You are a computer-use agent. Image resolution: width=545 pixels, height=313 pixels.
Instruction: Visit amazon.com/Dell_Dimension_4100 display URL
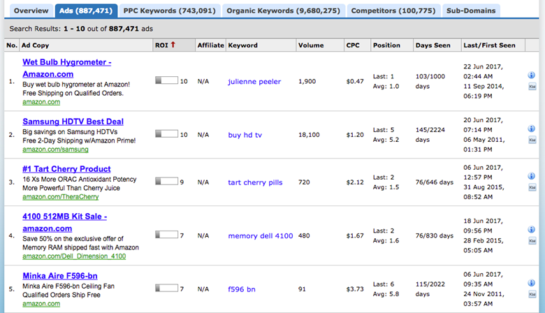74,256
